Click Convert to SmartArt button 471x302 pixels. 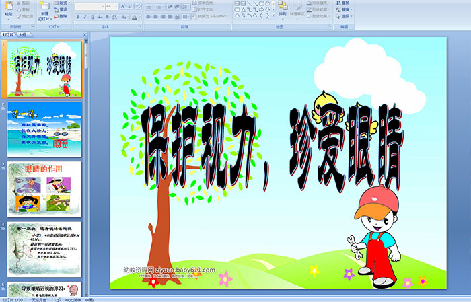(210, 16)
